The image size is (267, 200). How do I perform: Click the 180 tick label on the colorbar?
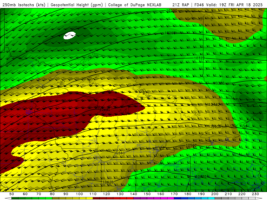[x=188, y=194]
